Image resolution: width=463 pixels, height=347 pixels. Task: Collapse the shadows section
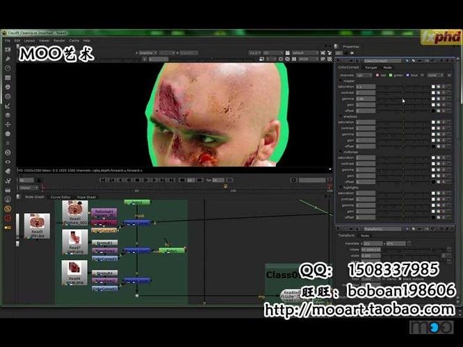pos(341,116)
